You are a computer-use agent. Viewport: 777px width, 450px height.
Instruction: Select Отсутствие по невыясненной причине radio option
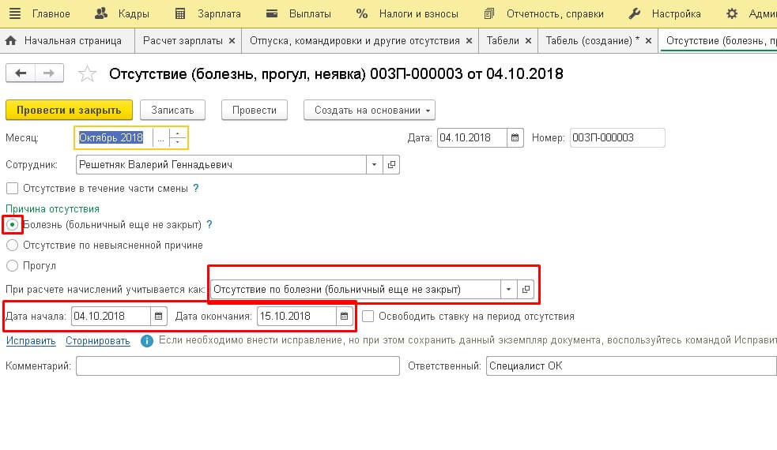(x=12, y=246)
